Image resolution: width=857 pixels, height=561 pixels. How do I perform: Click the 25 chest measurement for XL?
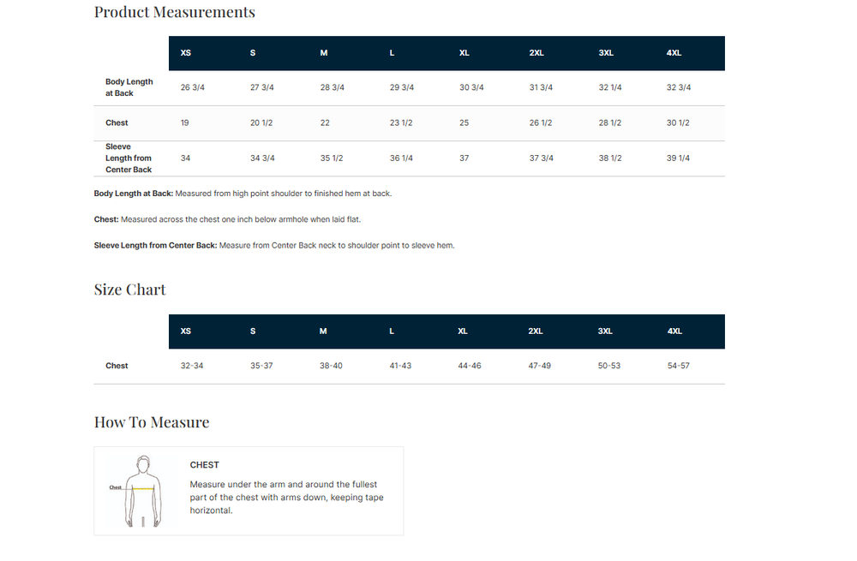pos(464,123)
